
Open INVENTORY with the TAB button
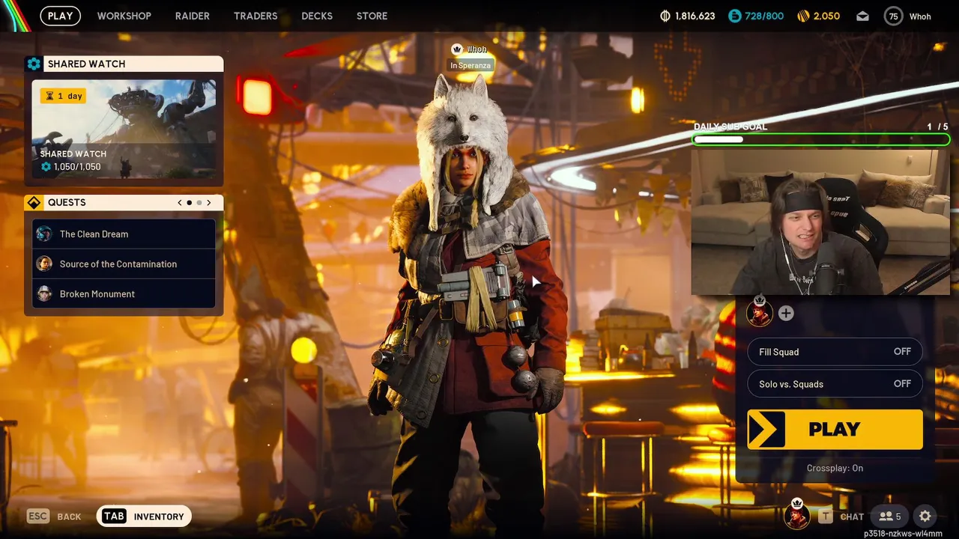pyautogui.click(x=144, y=517)
